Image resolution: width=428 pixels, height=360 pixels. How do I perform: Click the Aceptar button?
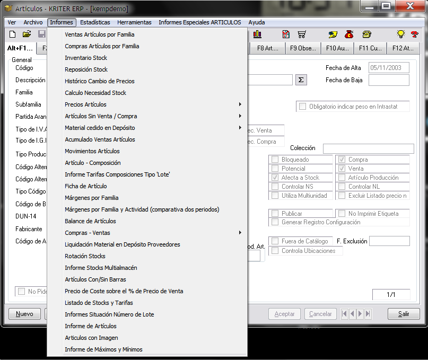coord(284,314)
